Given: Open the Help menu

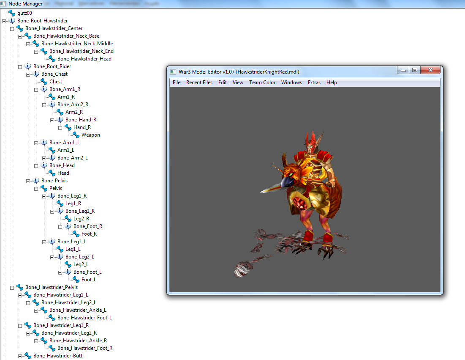Looking at the screenshot, I should pyautogui.click(x=332, y=82).
